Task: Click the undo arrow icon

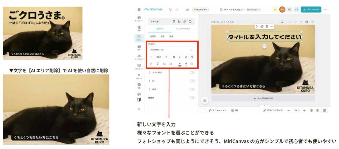Action: coord(170,10)
